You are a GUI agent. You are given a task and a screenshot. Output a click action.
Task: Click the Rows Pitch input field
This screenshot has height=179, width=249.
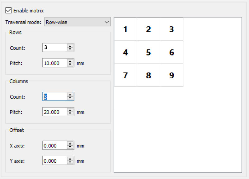point(55,63)
